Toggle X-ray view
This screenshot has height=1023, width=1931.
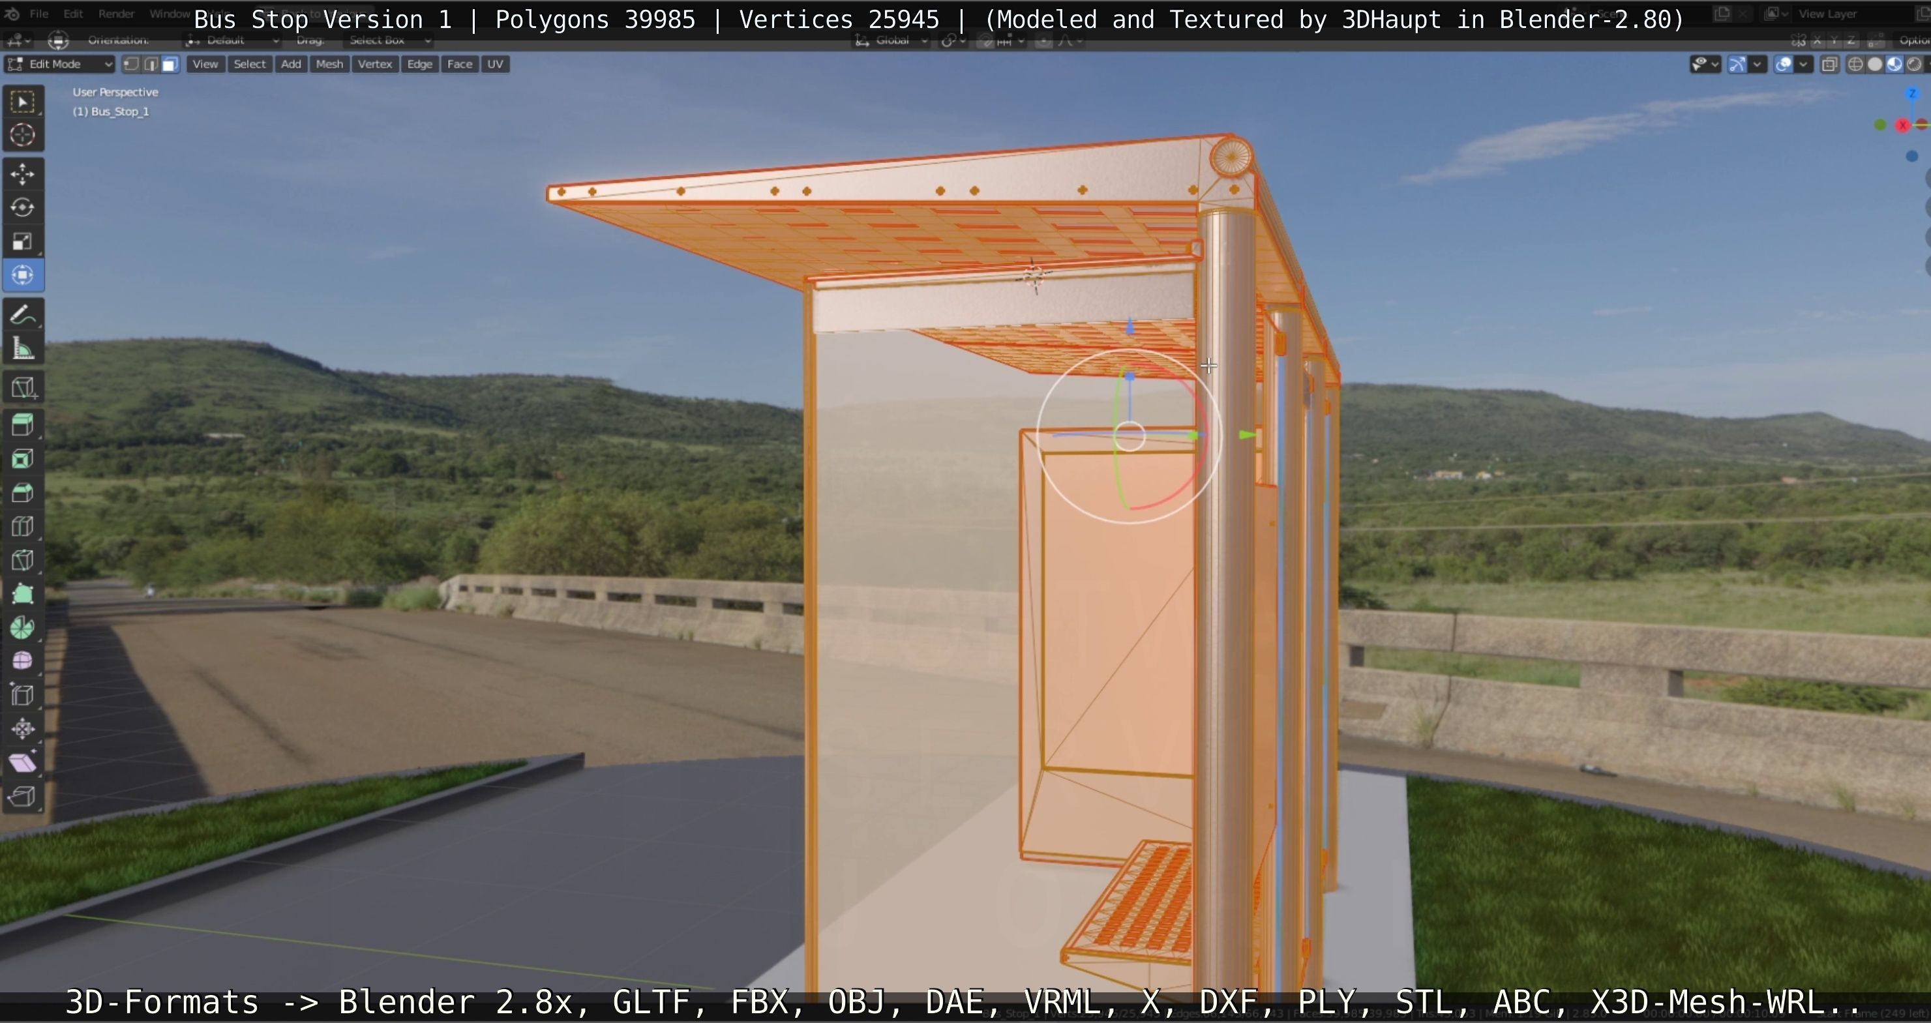pos(1829,65)
